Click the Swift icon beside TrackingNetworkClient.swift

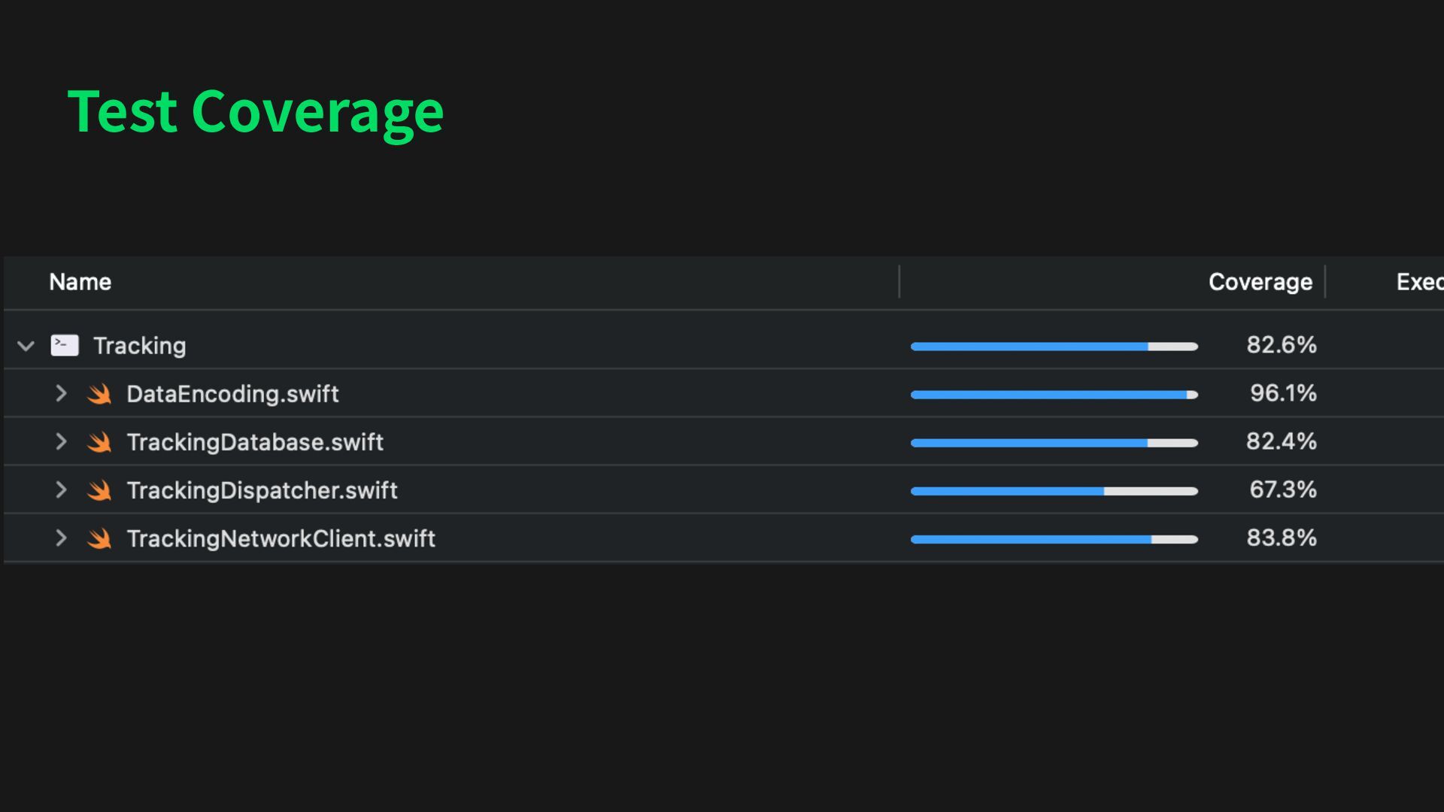click(x=99, y=538)
